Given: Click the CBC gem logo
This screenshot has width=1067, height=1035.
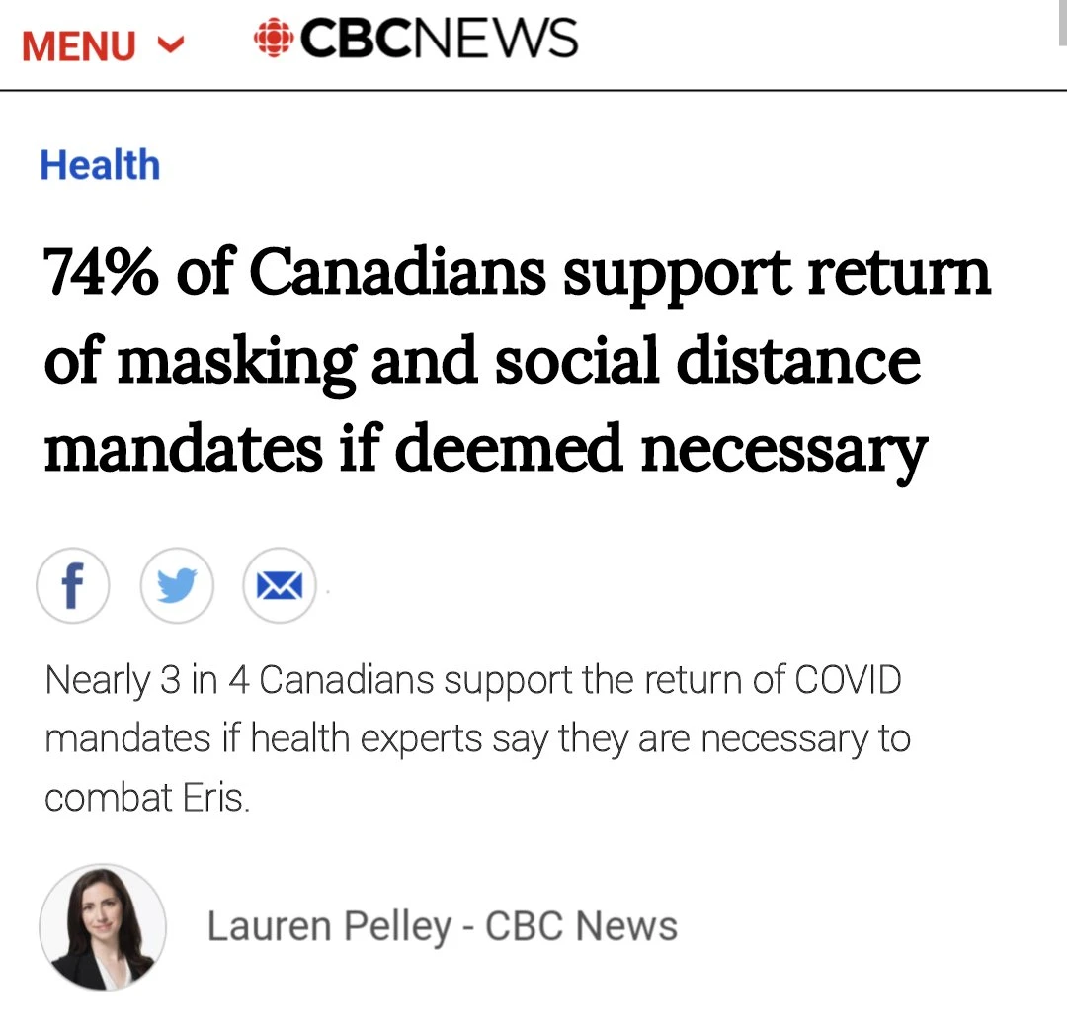Looking at the screenshot, I should 273,40.
